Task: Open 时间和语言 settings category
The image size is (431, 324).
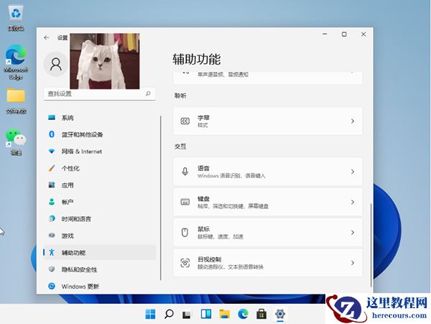Action: pyautogui.click(x=100, y=218)
